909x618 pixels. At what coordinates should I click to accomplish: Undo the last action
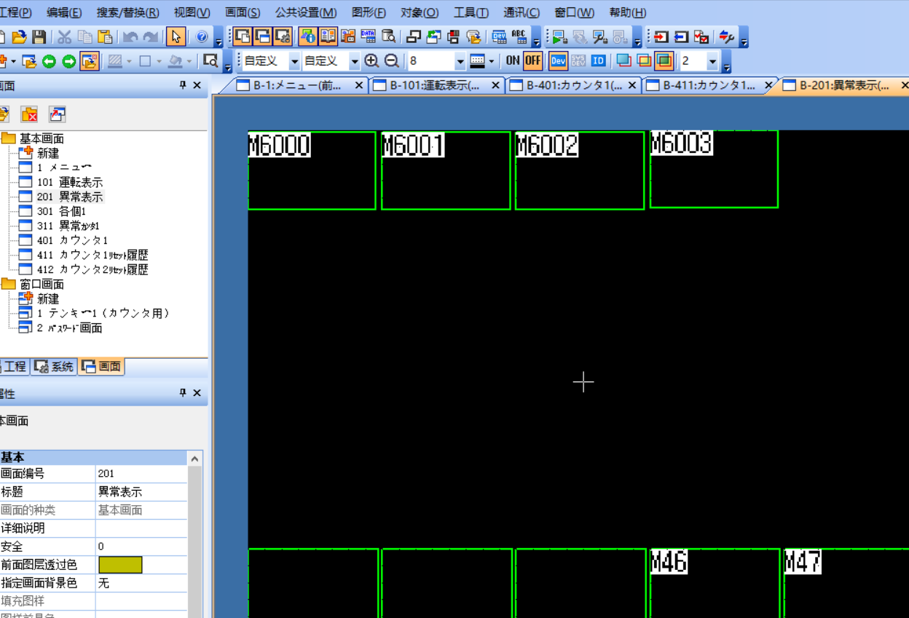[x=130, y=36]
